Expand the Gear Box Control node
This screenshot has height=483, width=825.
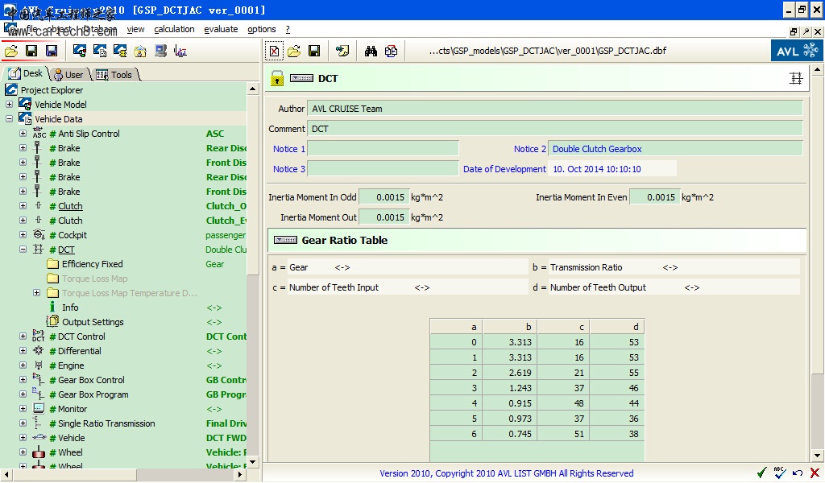23,379
